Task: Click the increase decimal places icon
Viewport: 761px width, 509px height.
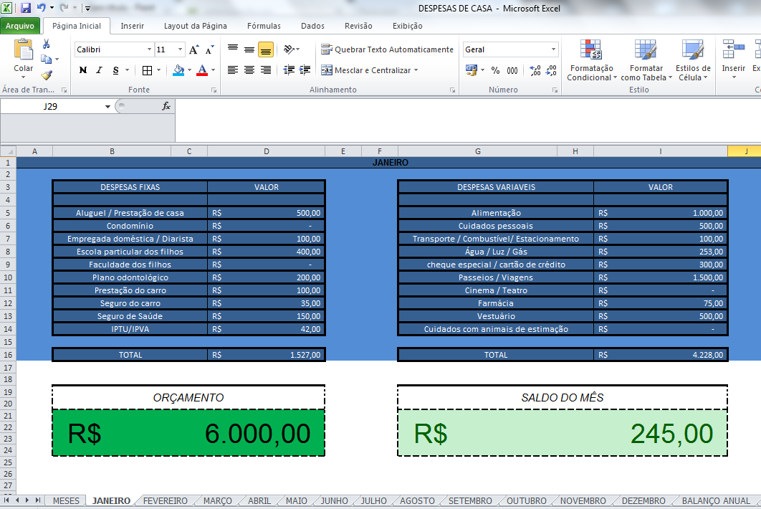Action: tap(535, 70)
